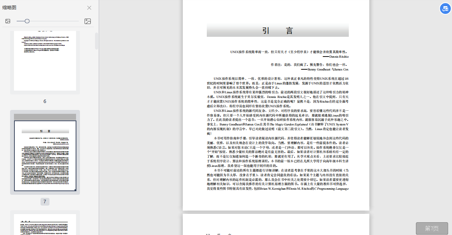Click the 引言 heading on the page
Viewport: 452px width, 235px height.
pyautogui.click(x=277, y=31)
